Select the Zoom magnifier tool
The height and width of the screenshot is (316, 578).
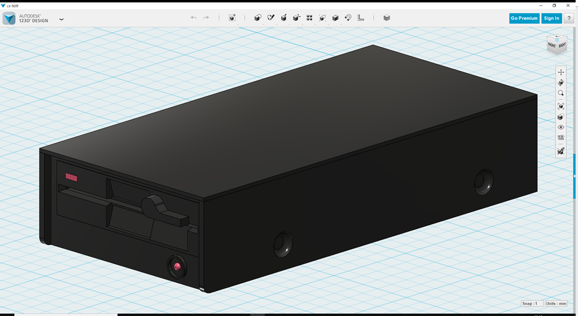coord(561,93)
